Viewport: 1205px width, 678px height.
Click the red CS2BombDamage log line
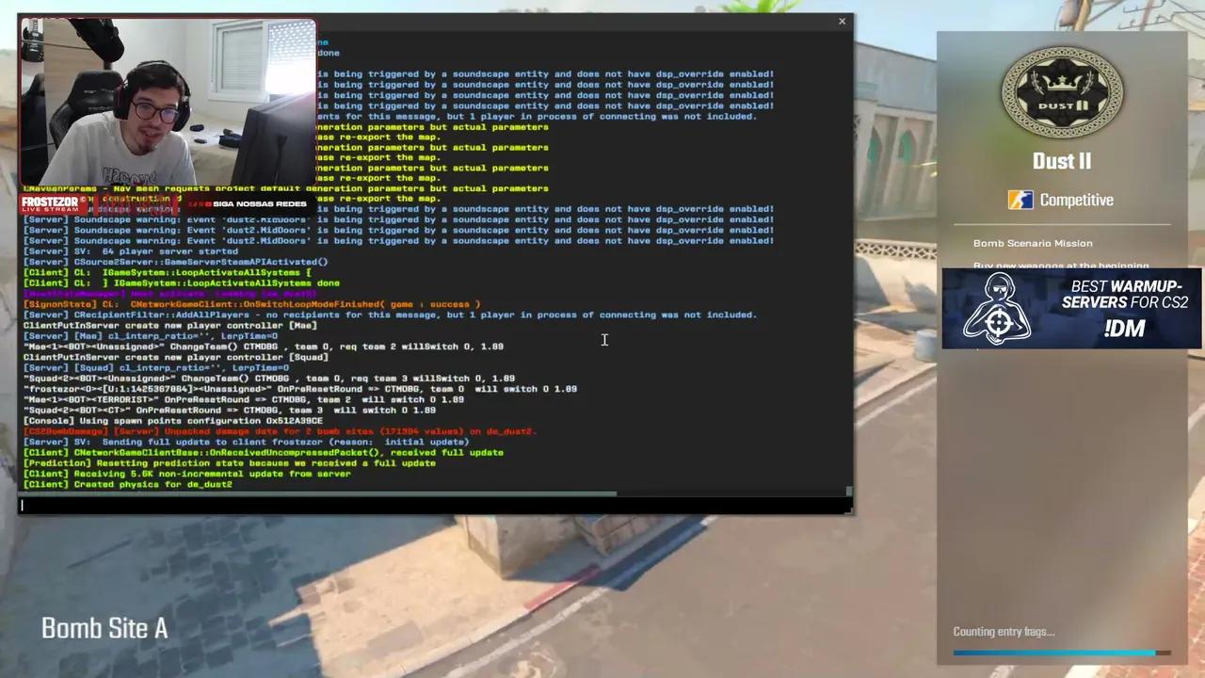(x=280, y=431)
